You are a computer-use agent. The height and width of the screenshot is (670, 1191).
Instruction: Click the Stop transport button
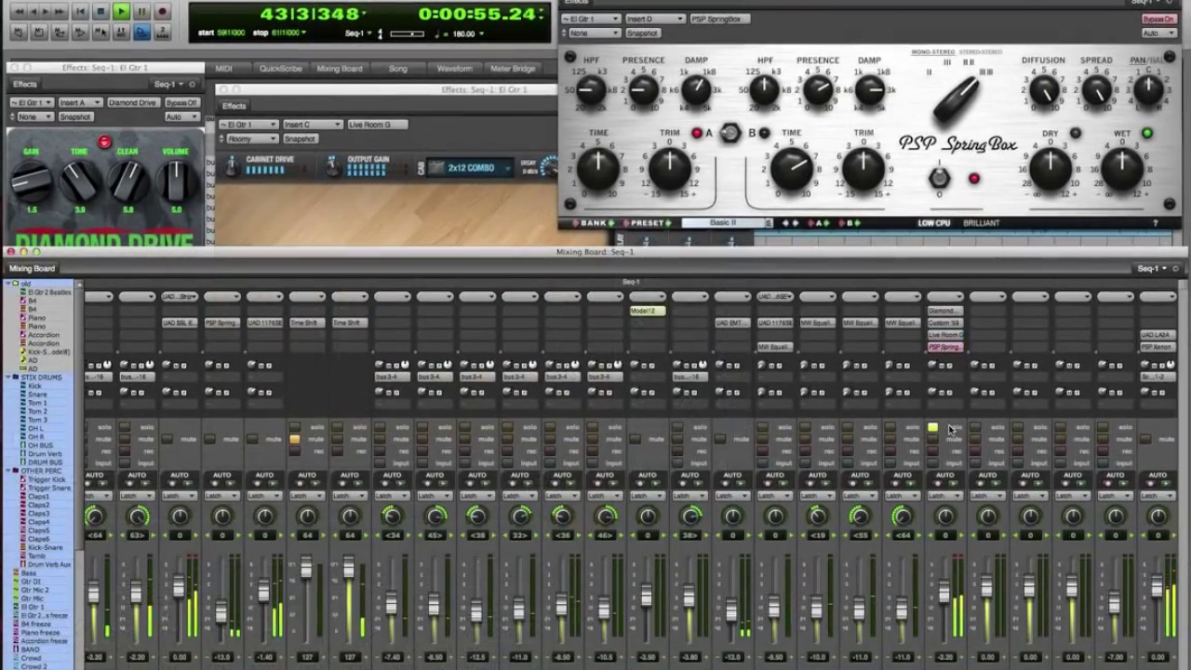point(100,12)
